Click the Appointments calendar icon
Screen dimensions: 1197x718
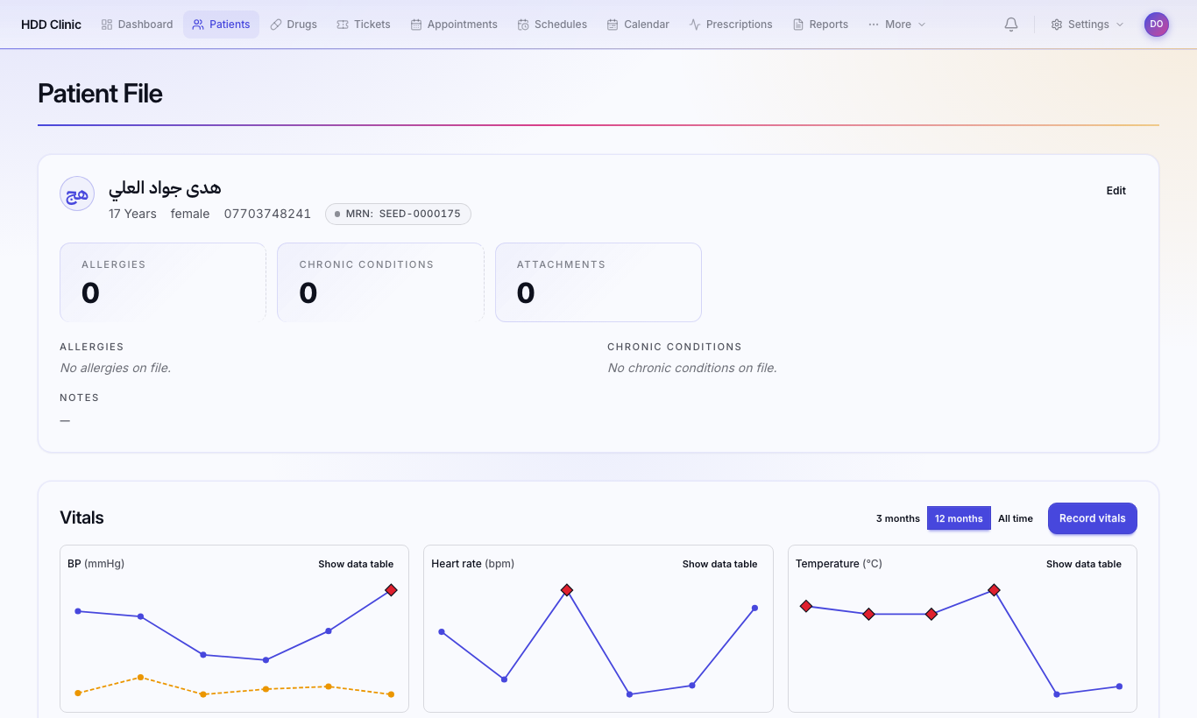(416, 25)
